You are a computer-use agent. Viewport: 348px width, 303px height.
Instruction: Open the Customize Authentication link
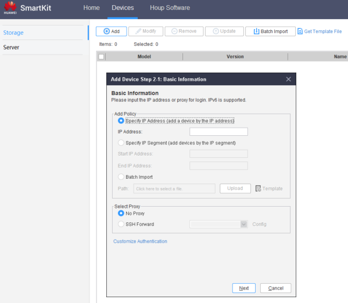coord(140,241)
